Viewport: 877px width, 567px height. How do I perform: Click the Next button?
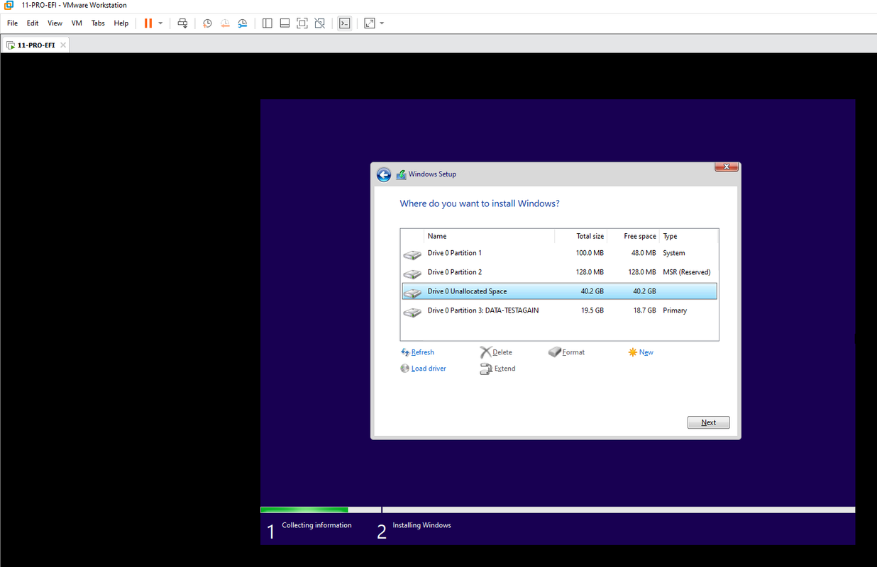tap(708, 422)
